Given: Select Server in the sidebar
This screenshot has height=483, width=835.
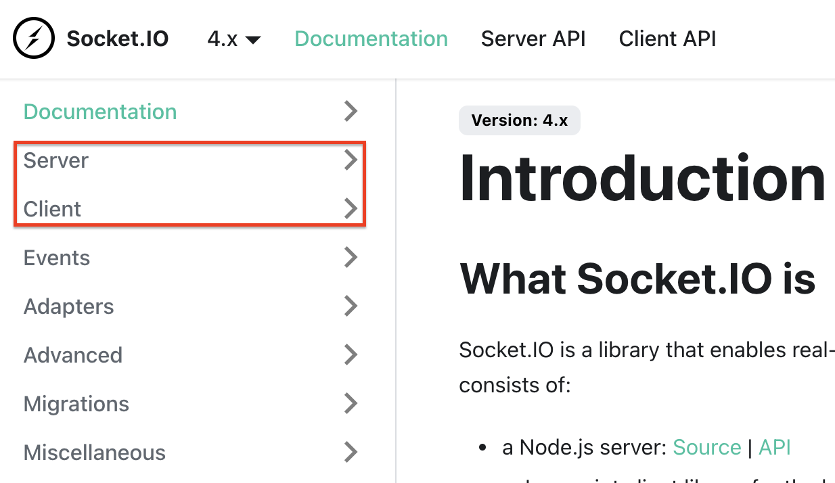Looking at the screenshot, I should pos(56,160).
